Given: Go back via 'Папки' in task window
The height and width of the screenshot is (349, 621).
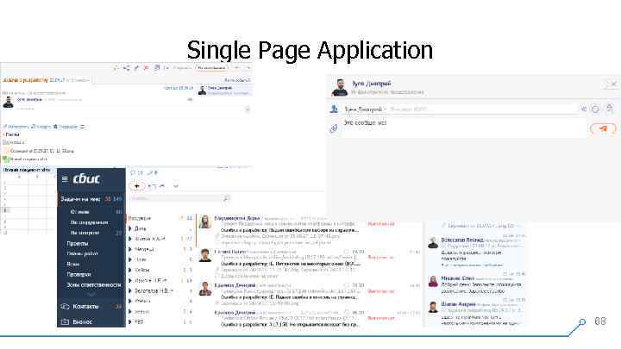Looking at the screenshot, I should 12,134.
